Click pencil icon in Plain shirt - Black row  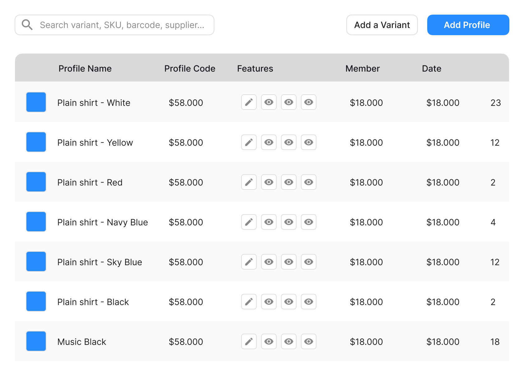point(249,302)
